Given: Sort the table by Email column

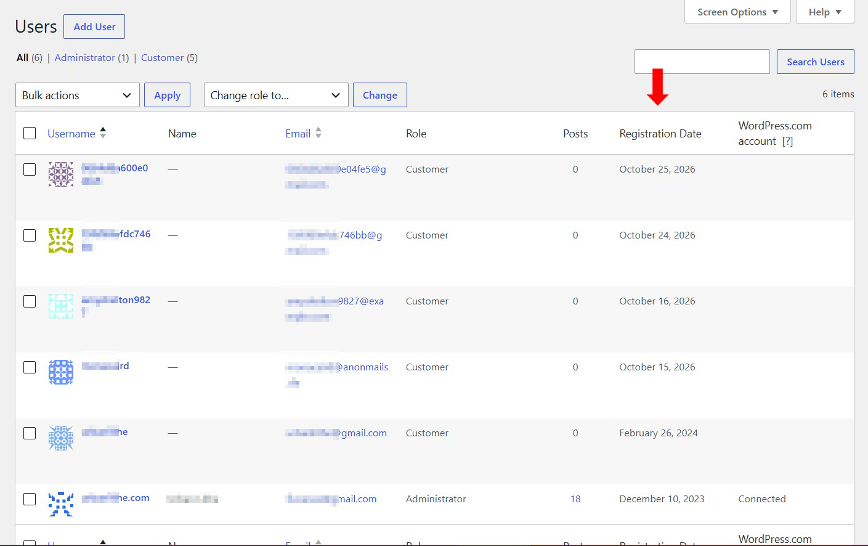Looking at the screenshot, I should [x=298, y=133].
